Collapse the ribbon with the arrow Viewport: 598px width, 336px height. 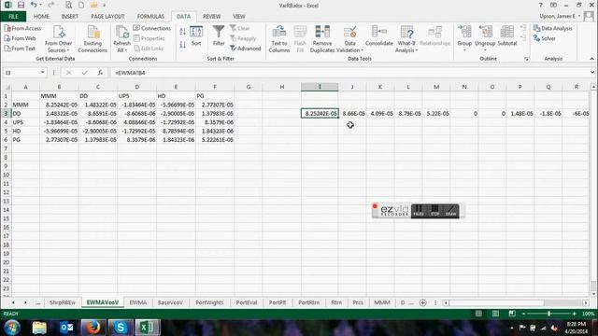(x=591, y=59)
